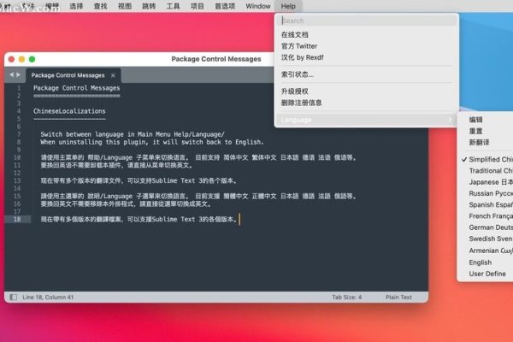Focus the Help menu Search field
The height and width of the screenshot is (342, 513).
point(367,21)
